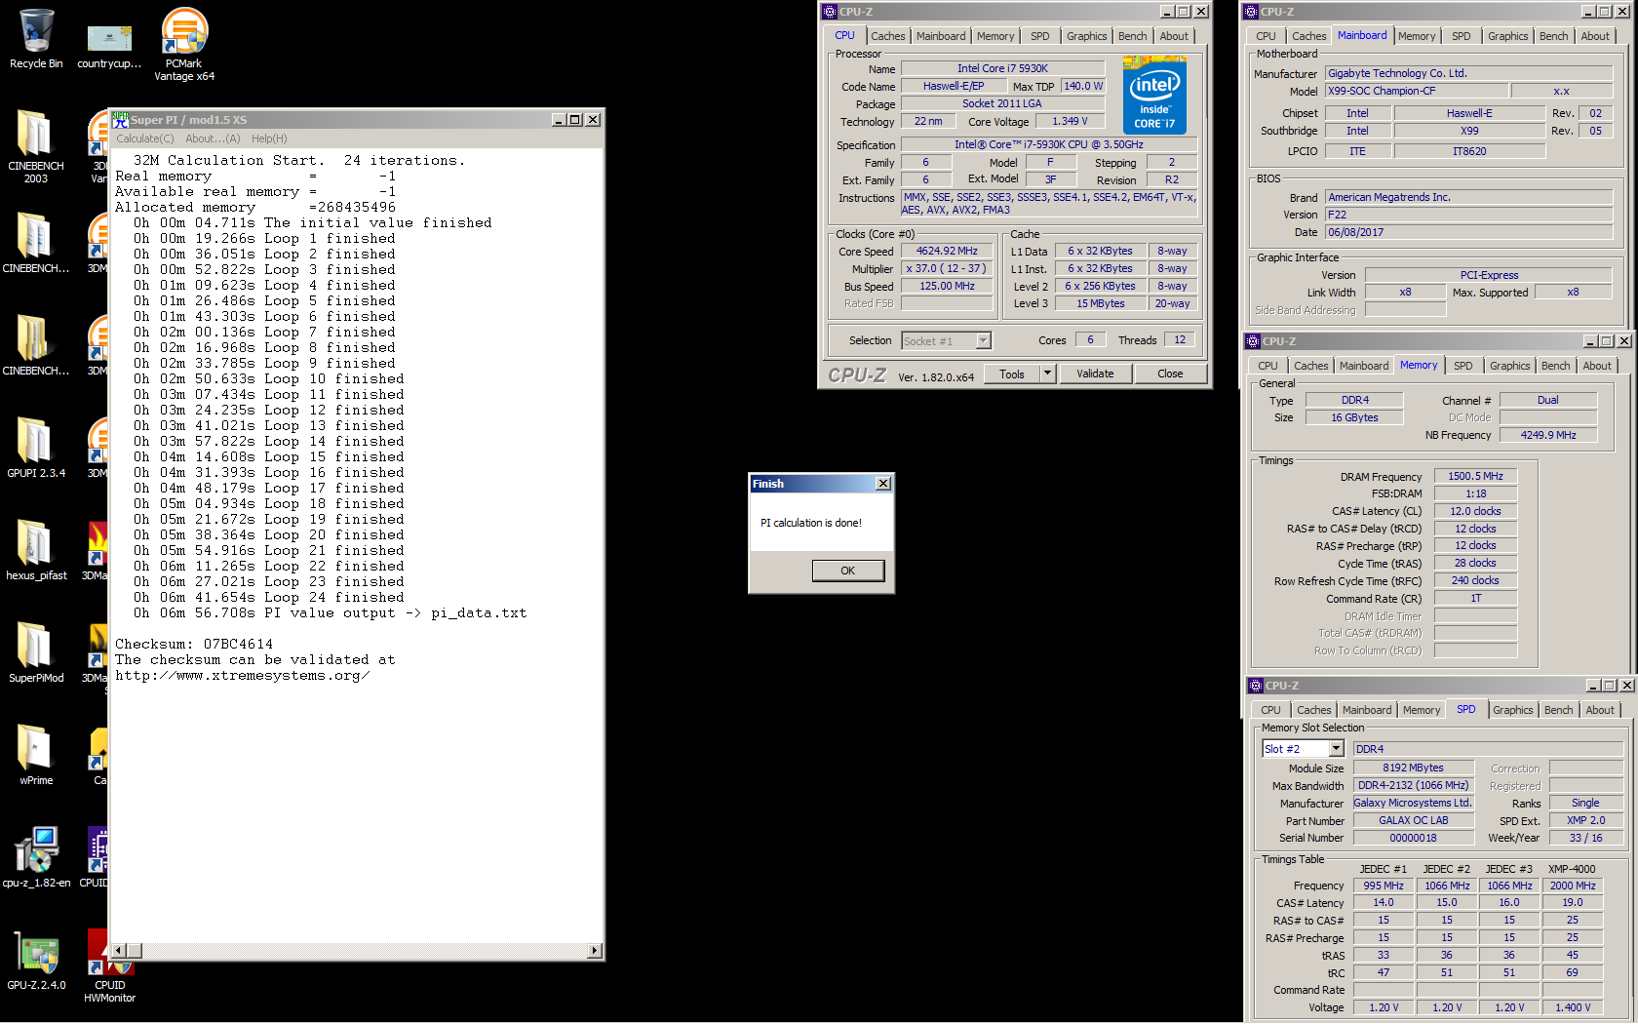Open the Help menu in Super PI
Viewport: 1638px width, 1024px height.
269,138
